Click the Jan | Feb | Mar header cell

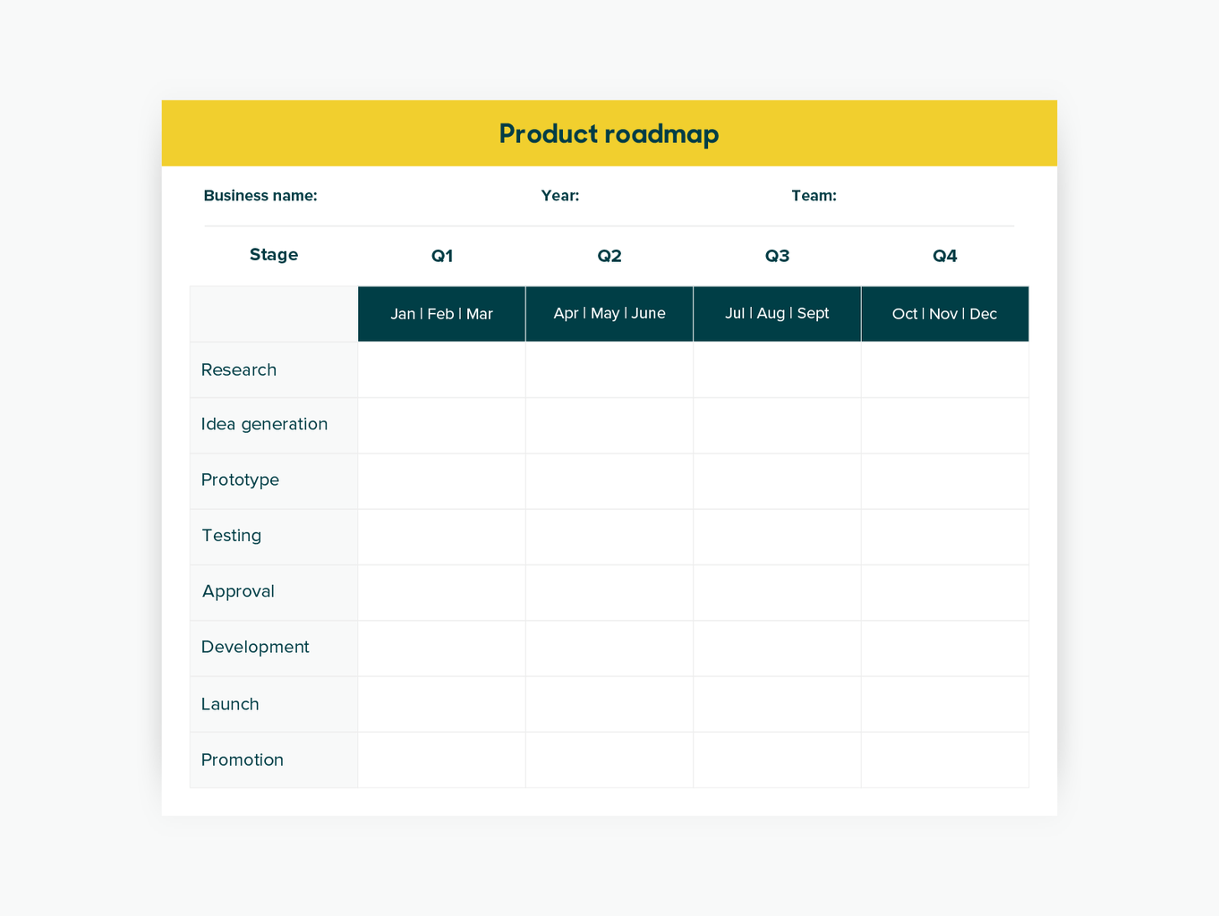click(442, 314)
